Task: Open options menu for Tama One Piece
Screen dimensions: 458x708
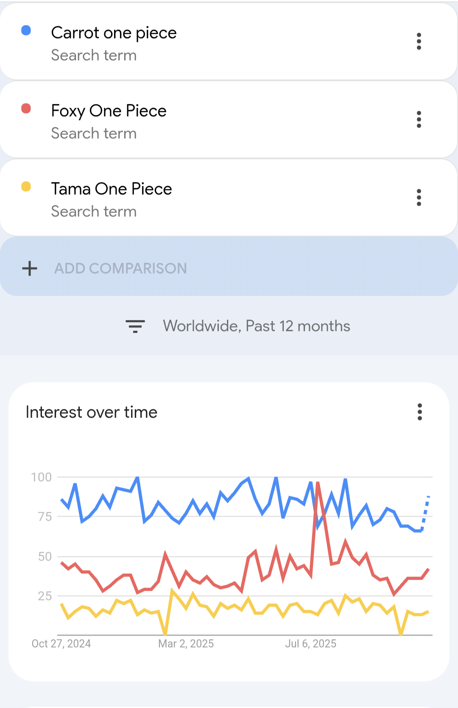Action: (419, 197)
